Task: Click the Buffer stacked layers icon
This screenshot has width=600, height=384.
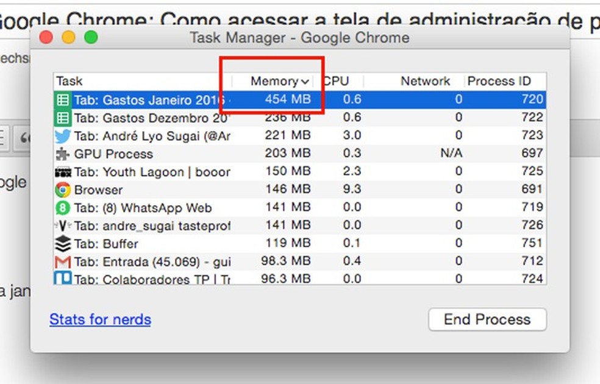Action: click(x=63, y=244)
